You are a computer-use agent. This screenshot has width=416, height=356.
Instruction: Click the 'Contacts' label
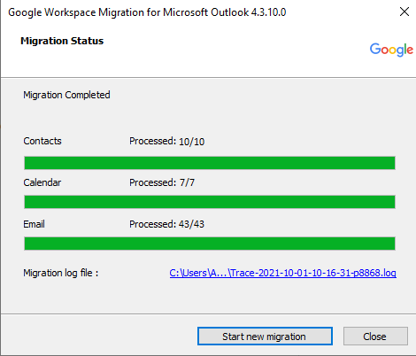(42, 141)
